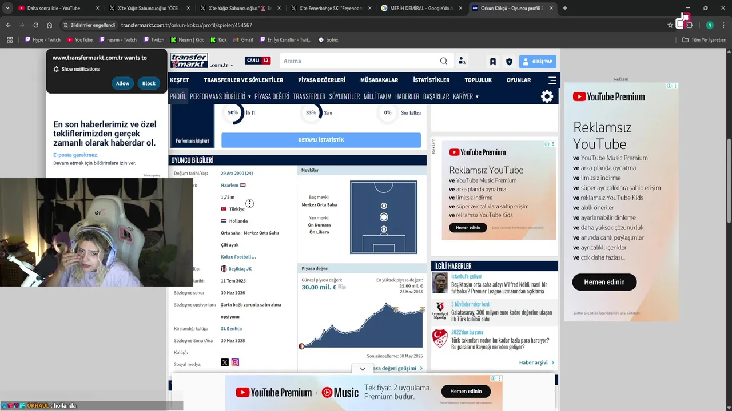Click the DETAYLI İSTATİSTİK button

[321, 140]
